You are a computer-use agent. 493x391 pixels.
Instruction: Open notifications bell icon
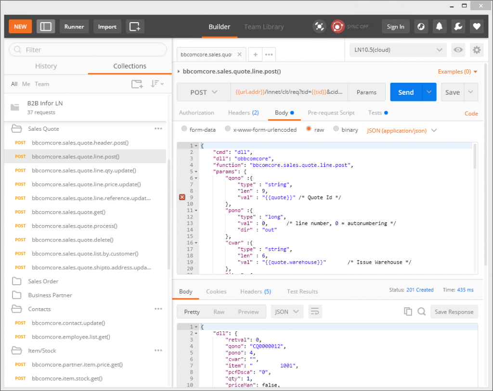click(x=439, y=27)
